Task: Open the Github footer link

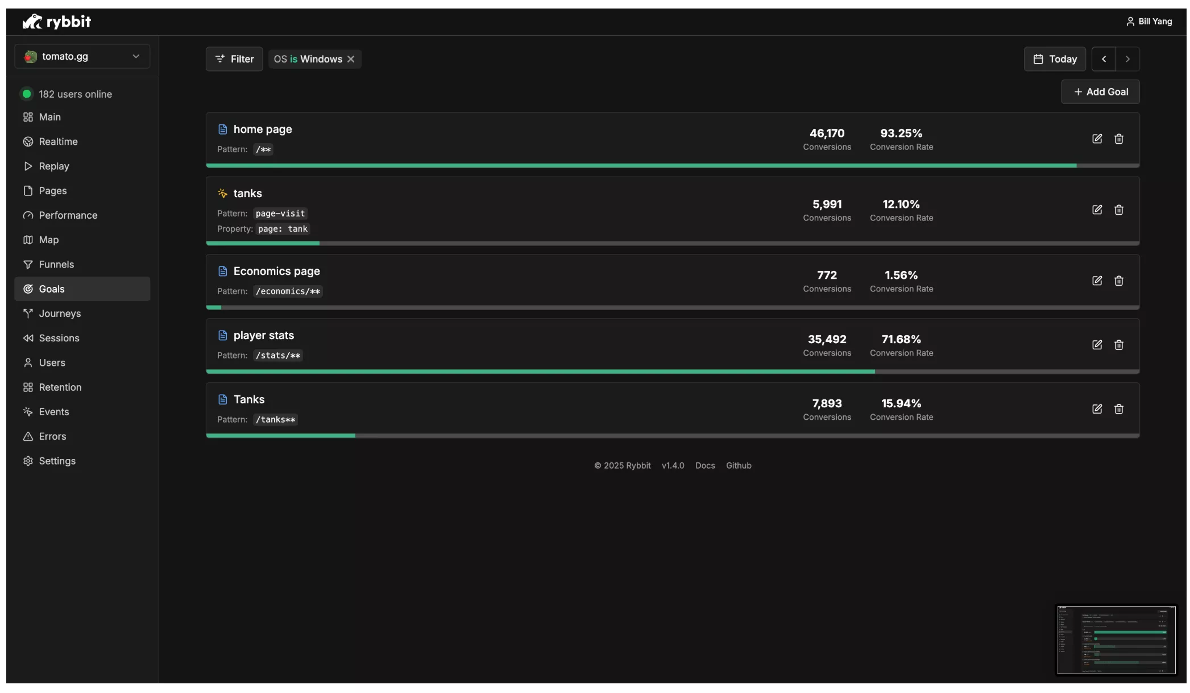Action: pyautogui.click(x=738, y=466)
